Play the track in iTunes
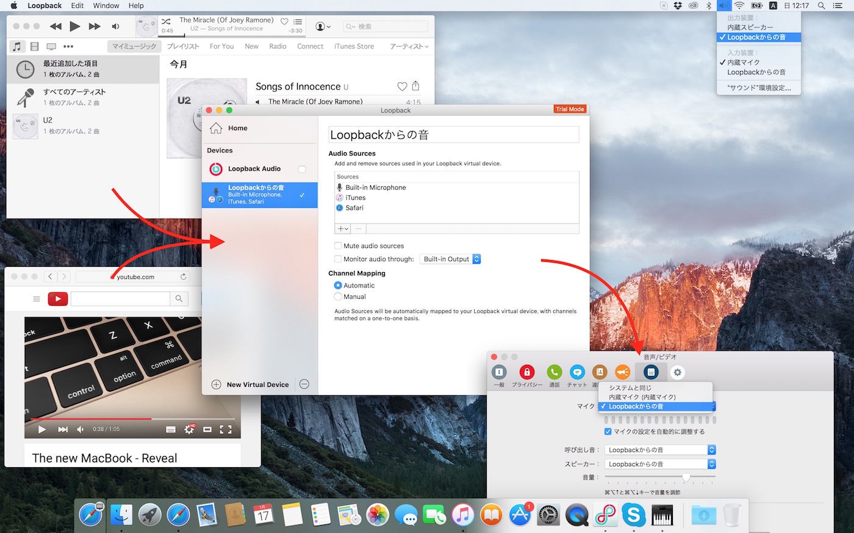This screenshot has width=854, height=533. click(x=75, y=26)
